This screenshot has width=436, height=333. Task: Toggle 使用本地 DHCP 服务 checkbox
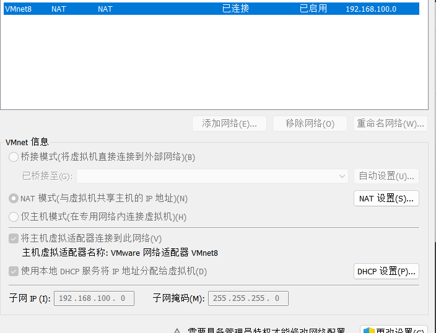click(x=14, y=271)
